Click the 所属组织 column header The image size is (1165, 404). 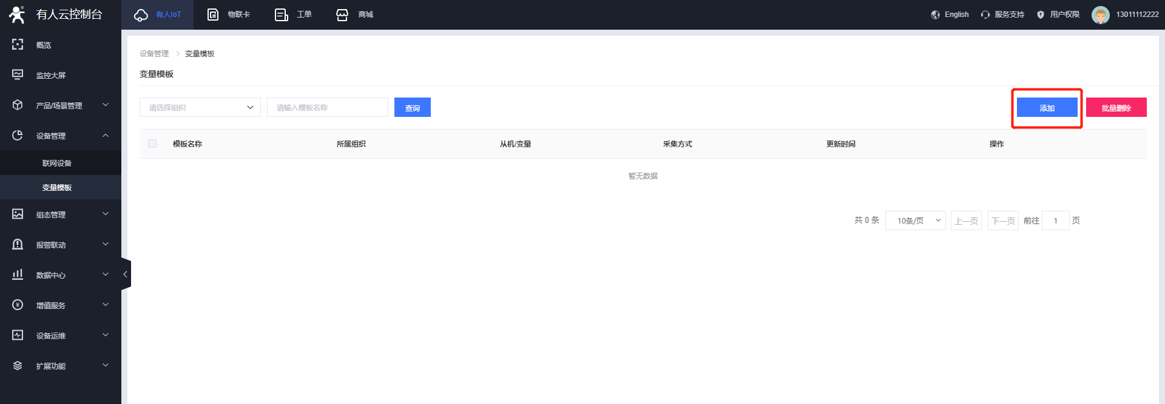[351, 144]
